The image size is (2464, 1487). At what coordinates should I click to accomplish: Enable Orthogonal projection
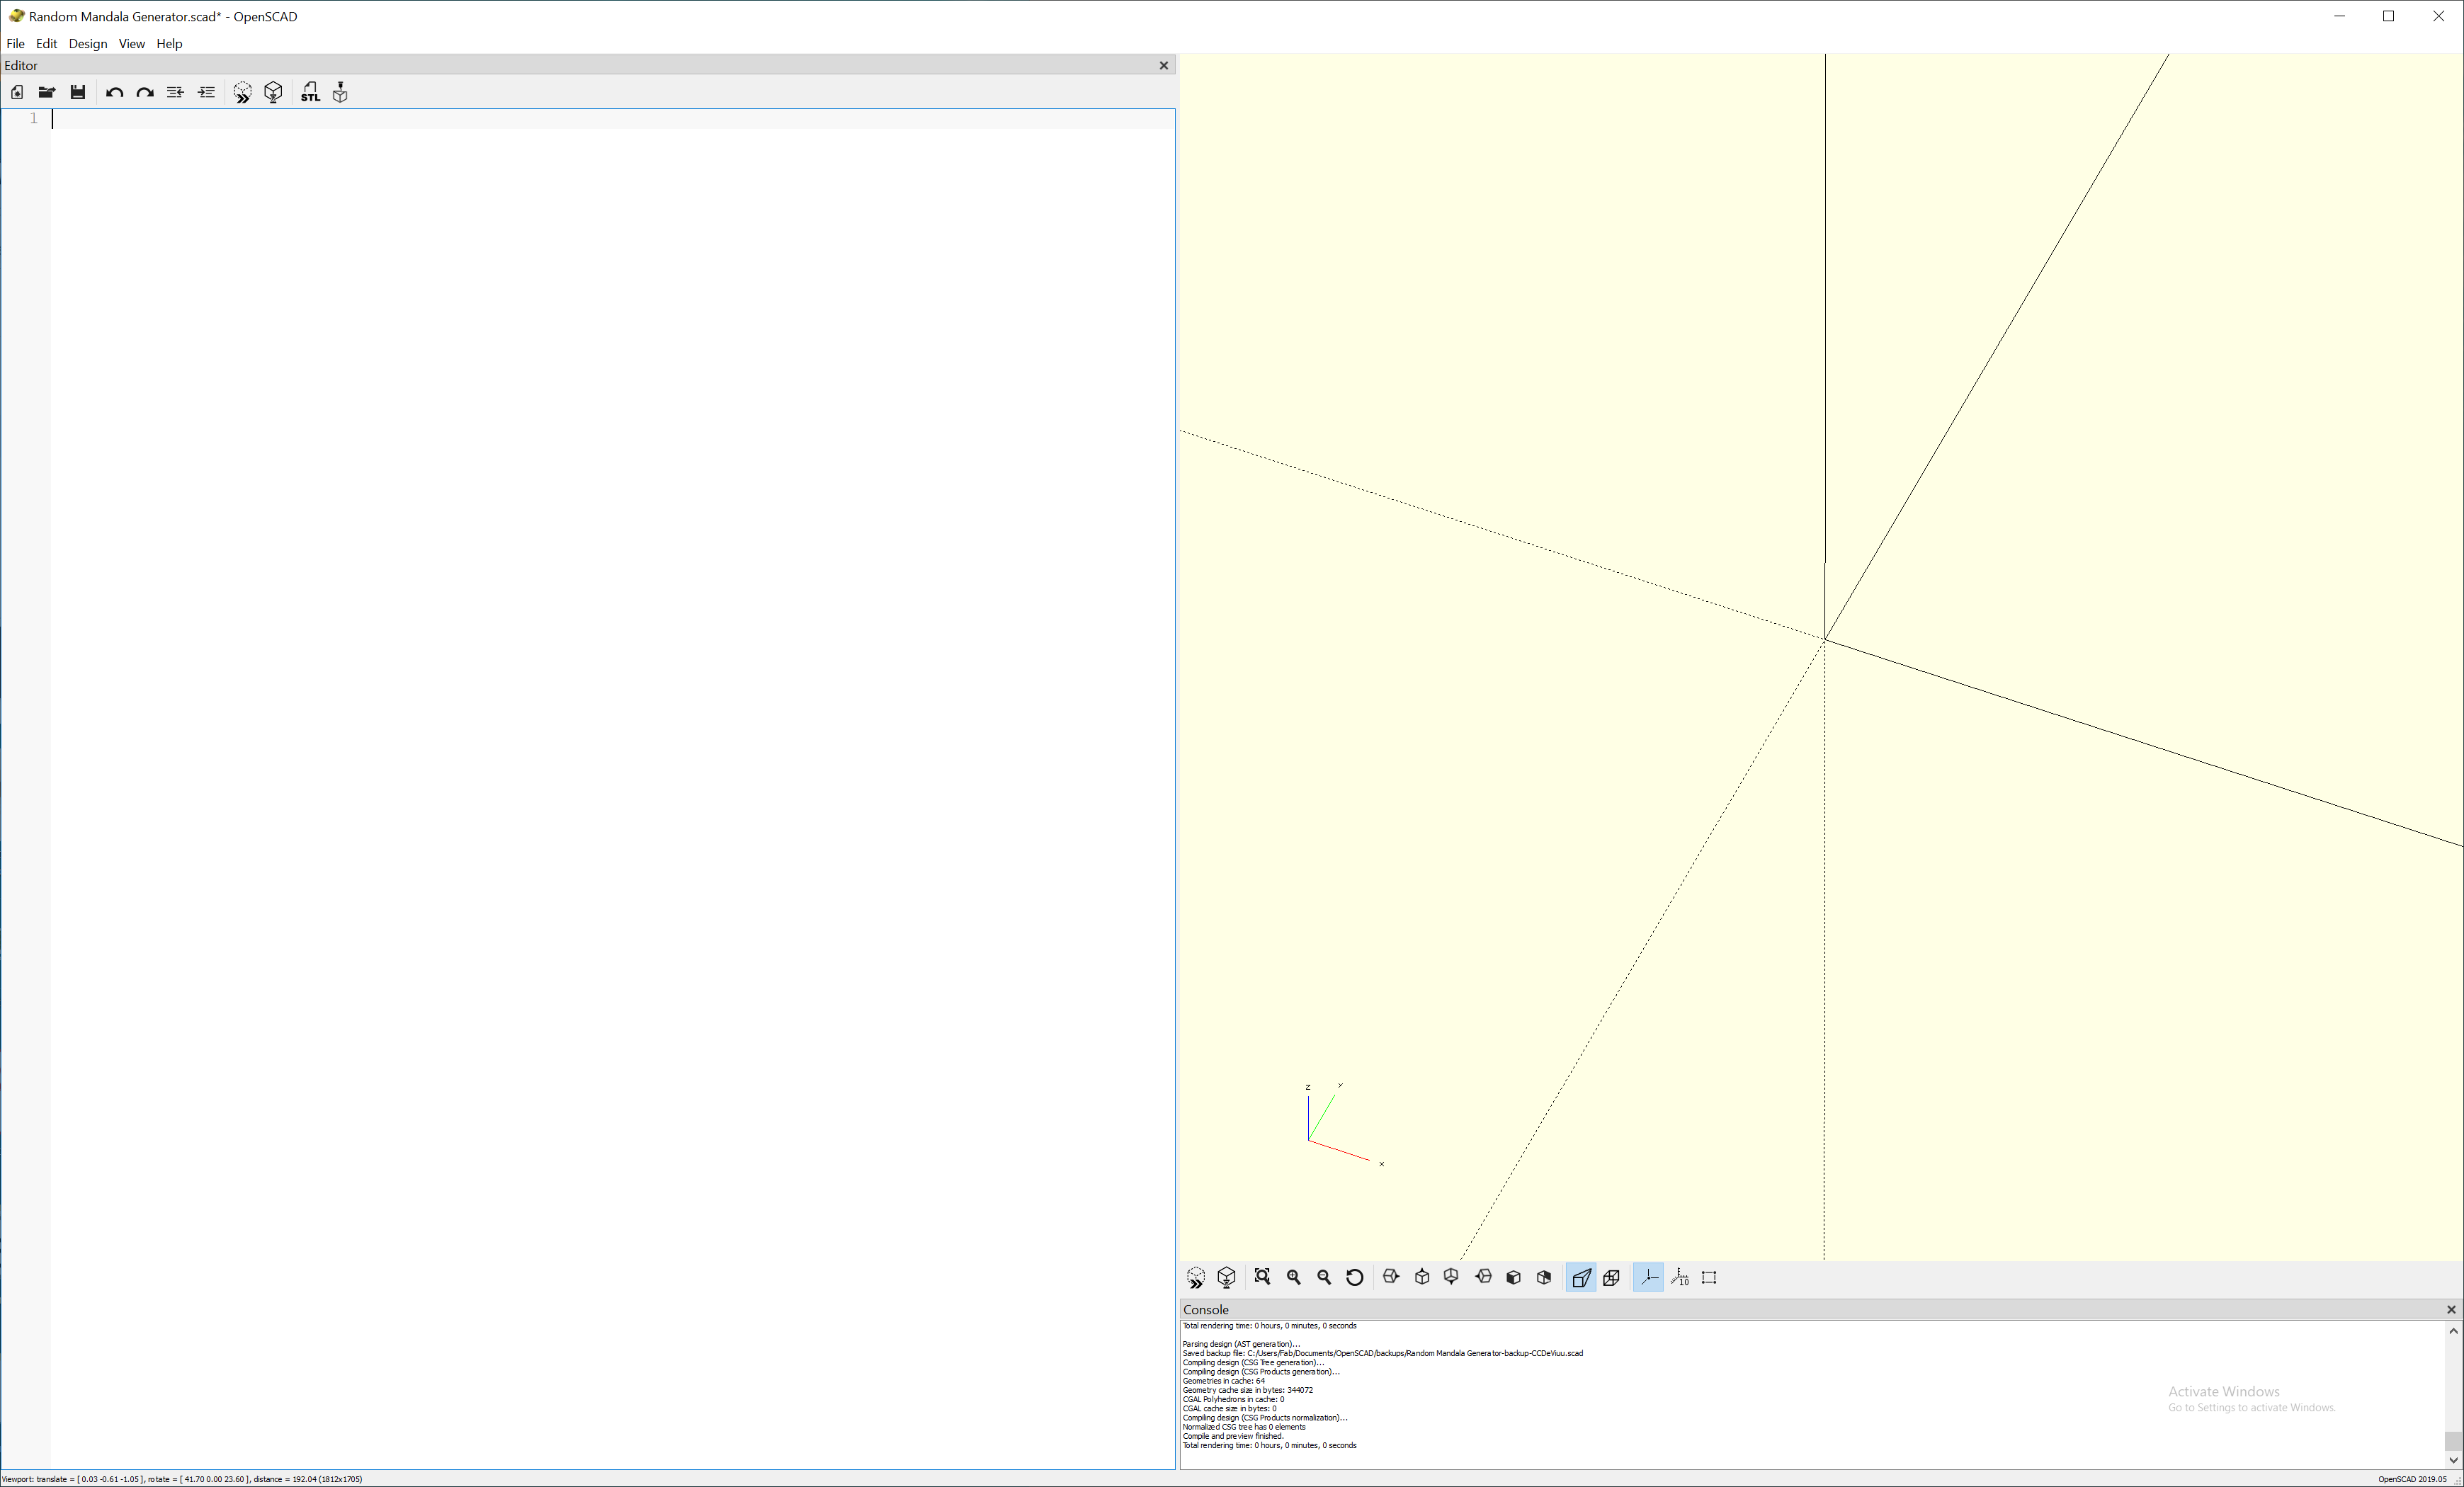pyautogui.click(x=1611, y=1277)
